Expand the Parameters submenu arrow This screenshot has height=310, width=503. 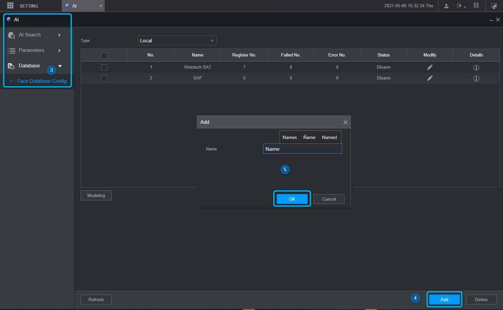[60, 51]
